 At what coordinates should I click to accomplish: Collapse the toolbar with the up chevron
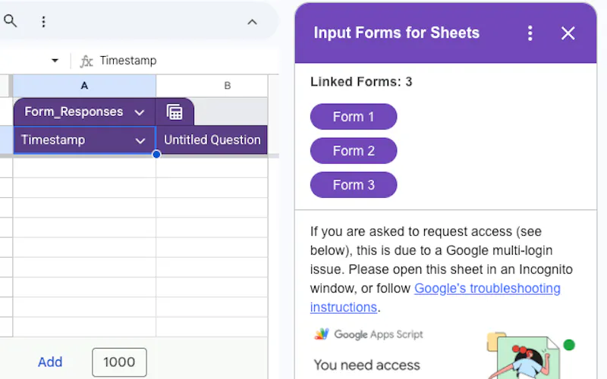pyautogui.click(x=252, y=22)
